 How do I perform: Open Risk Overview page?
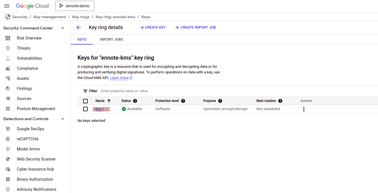tap(29, 38)
